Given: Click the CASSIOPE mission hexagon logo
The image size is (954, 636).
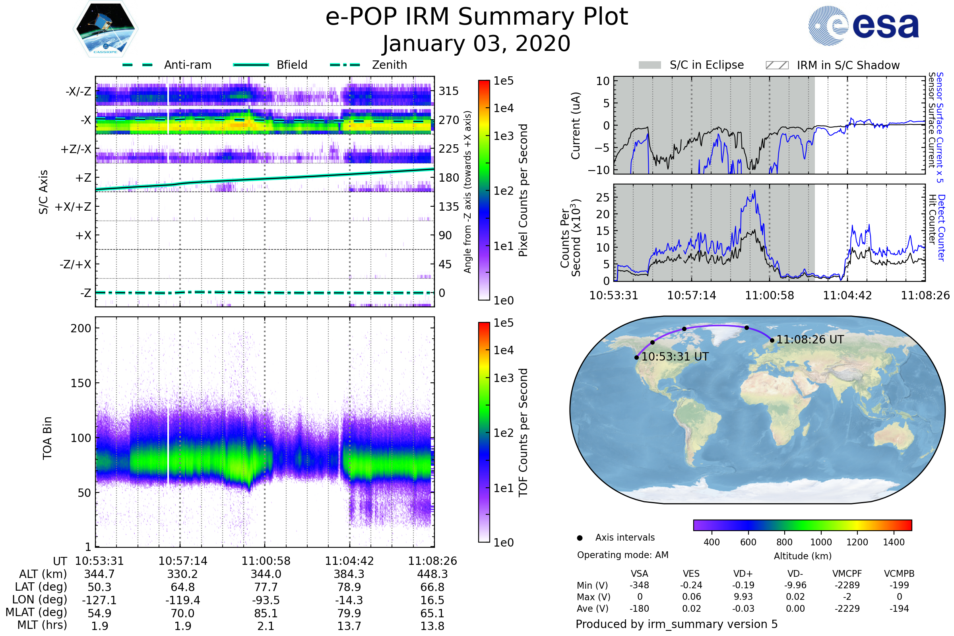Looking at the screenshot, I should point(105,29).
